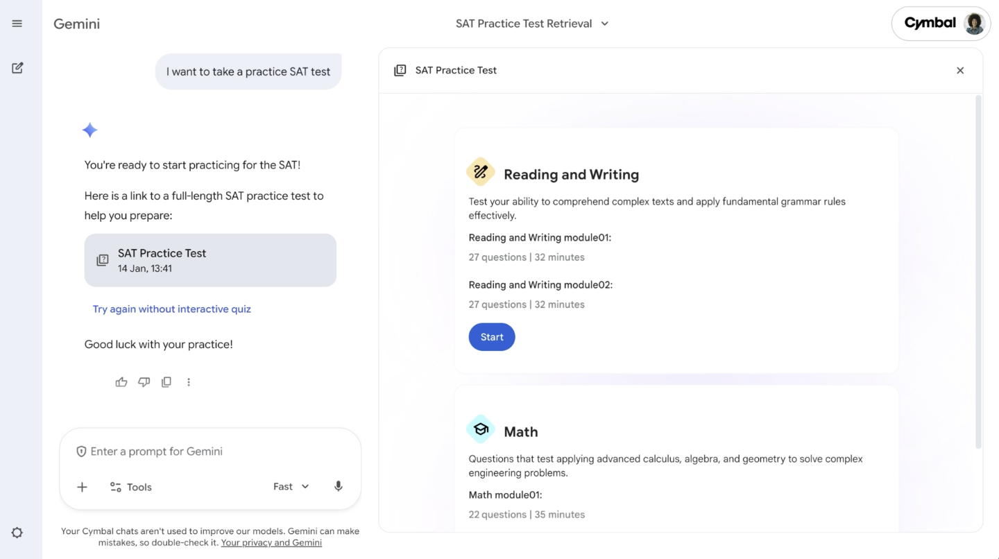Open Your privacy and Gemini link
This screenshot has height=559, width=999.
pyautogui.click(x=271, y=542)
